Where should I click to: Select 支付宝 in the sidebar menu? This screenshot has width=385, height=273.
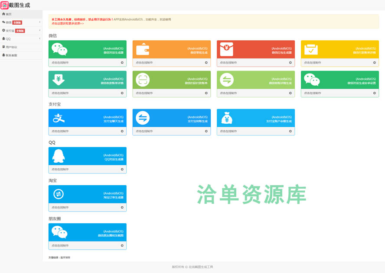click(x=21, y=31)
